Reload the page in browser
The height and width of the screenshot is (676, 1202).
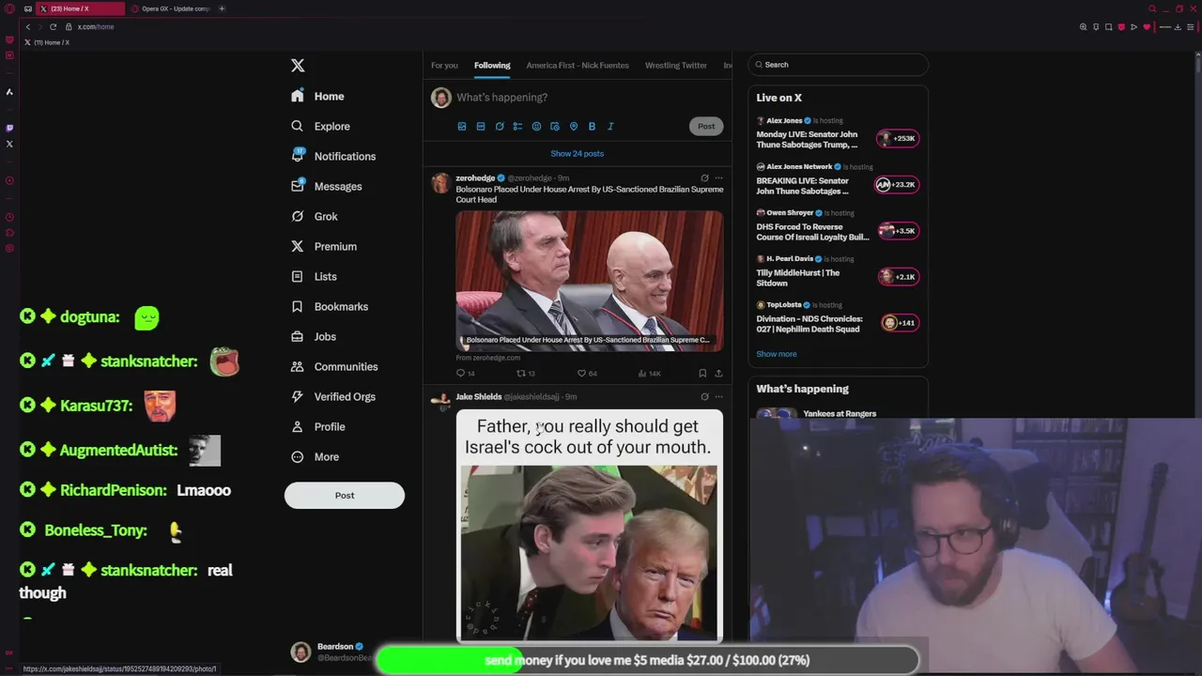(x=53, y=26)
